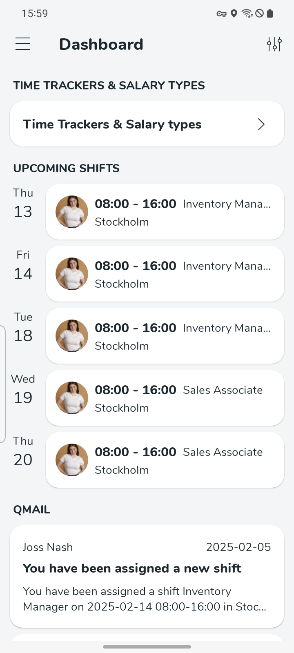Image resolution: width=294 pixels, height=653 pixels.
Task: Open Qmail message from Joss Nash
Action: point(147,576)
